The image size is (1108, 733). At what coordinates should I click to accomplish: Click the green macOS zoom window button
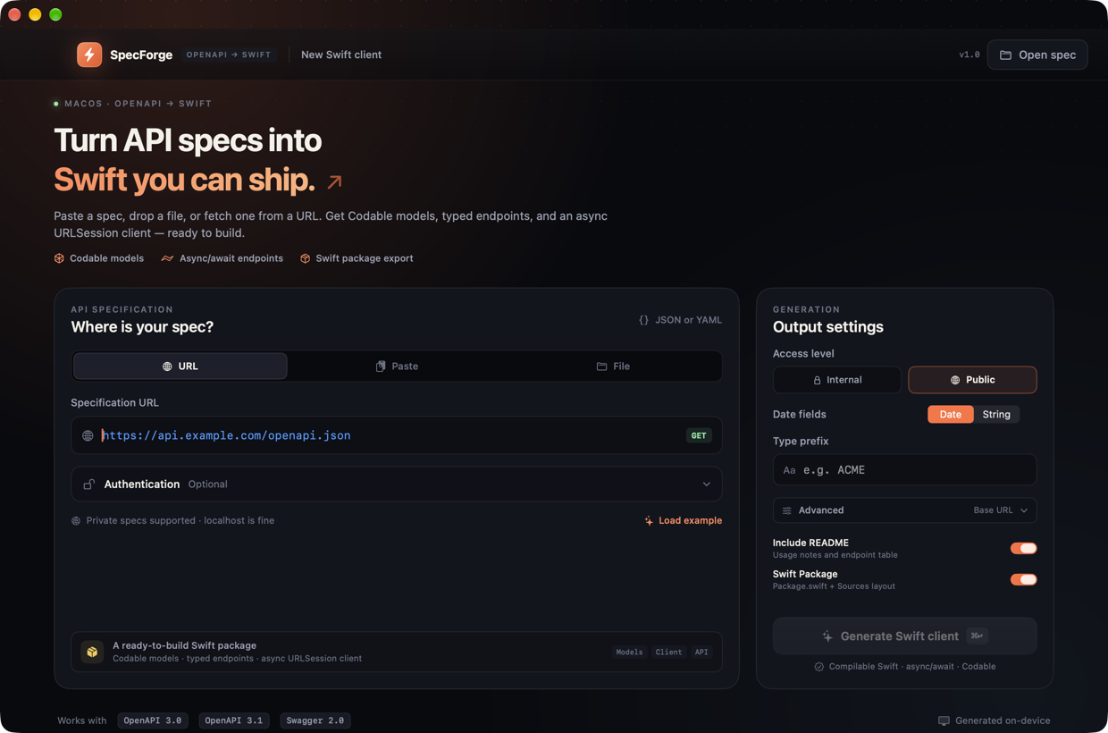click(55, 14)
